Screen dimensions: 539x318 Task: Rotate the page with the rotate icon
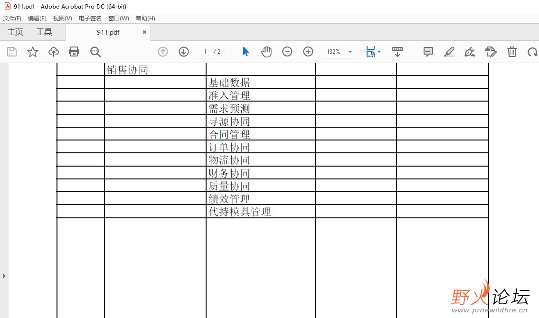(533, 52)
